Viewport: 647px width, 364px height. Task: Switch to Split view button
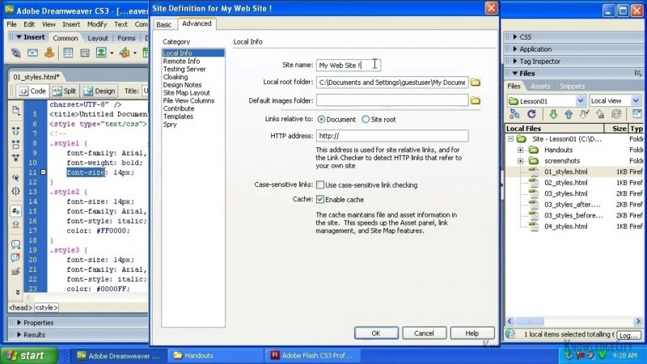[65, 91]
